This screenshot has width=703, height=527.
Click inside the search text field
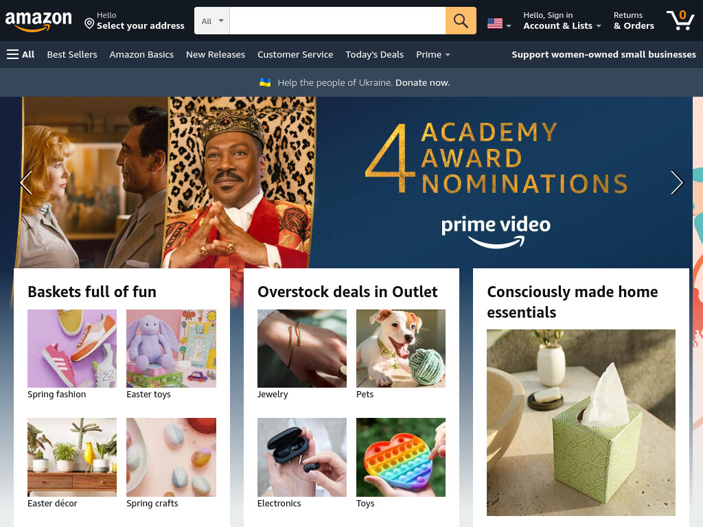point(338,21)
